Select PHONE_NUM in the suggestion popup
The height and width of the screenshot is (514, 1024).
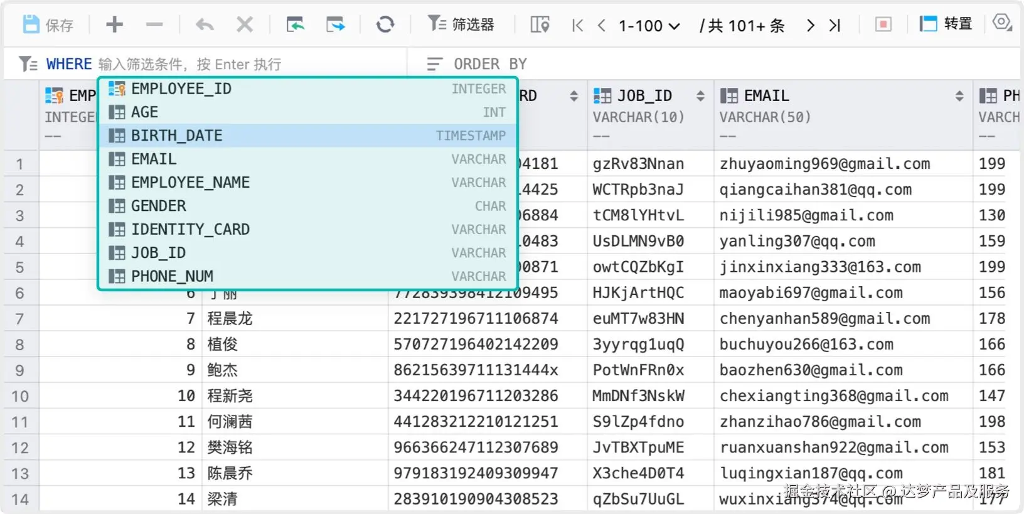[307, 276]
